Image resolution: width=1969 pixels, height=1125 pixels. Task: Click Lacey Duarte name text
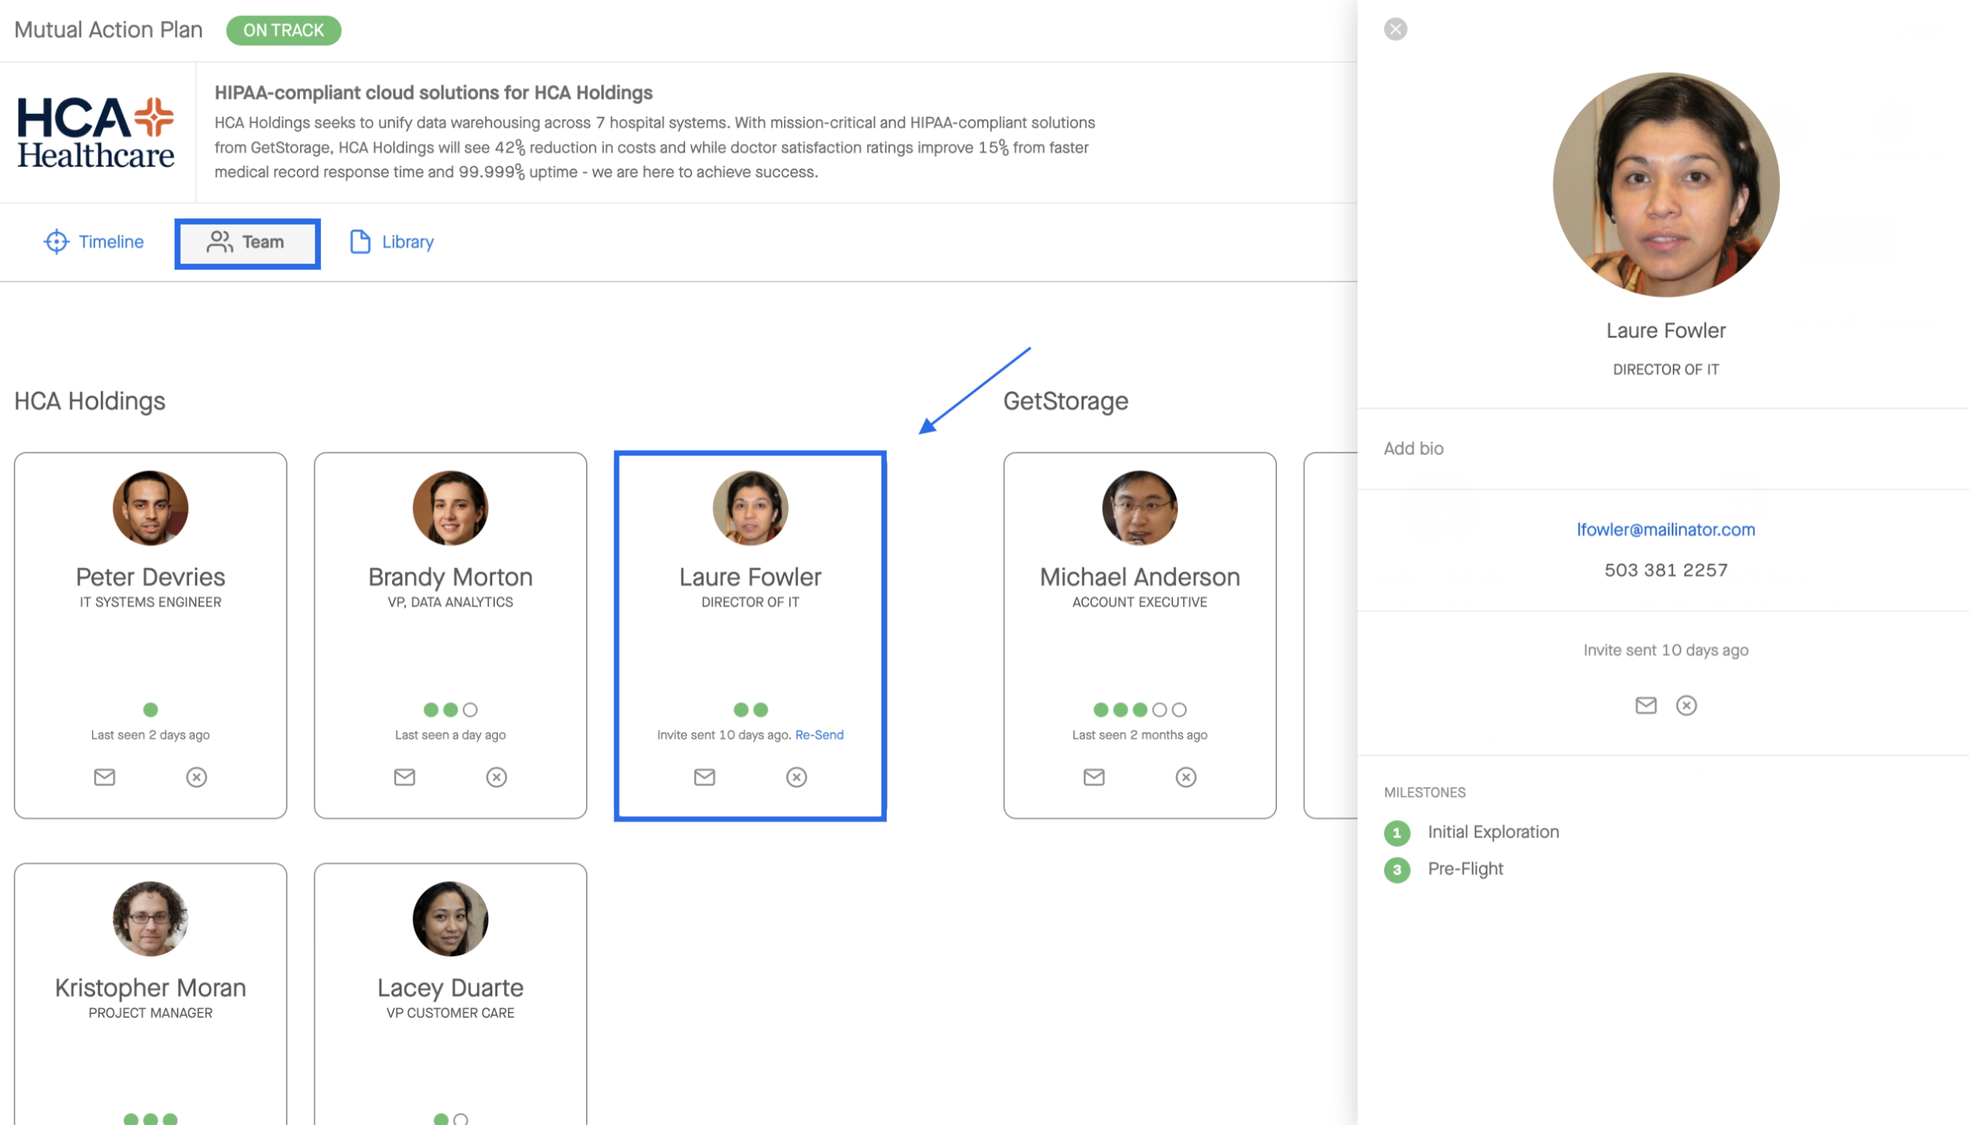(x=451, y=988)
